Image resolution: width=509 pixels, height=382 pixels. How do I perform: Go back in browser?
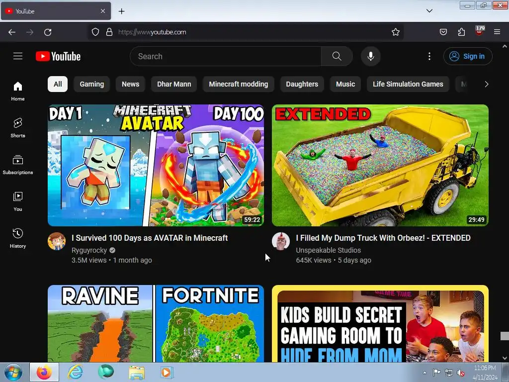(12, 32)
